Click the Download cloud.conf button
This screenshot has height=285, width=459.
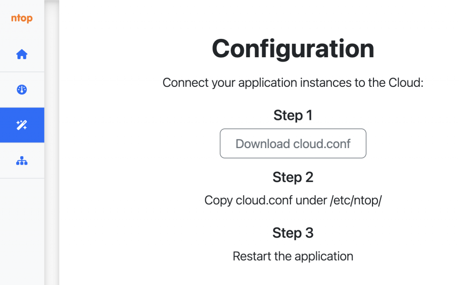293,144
